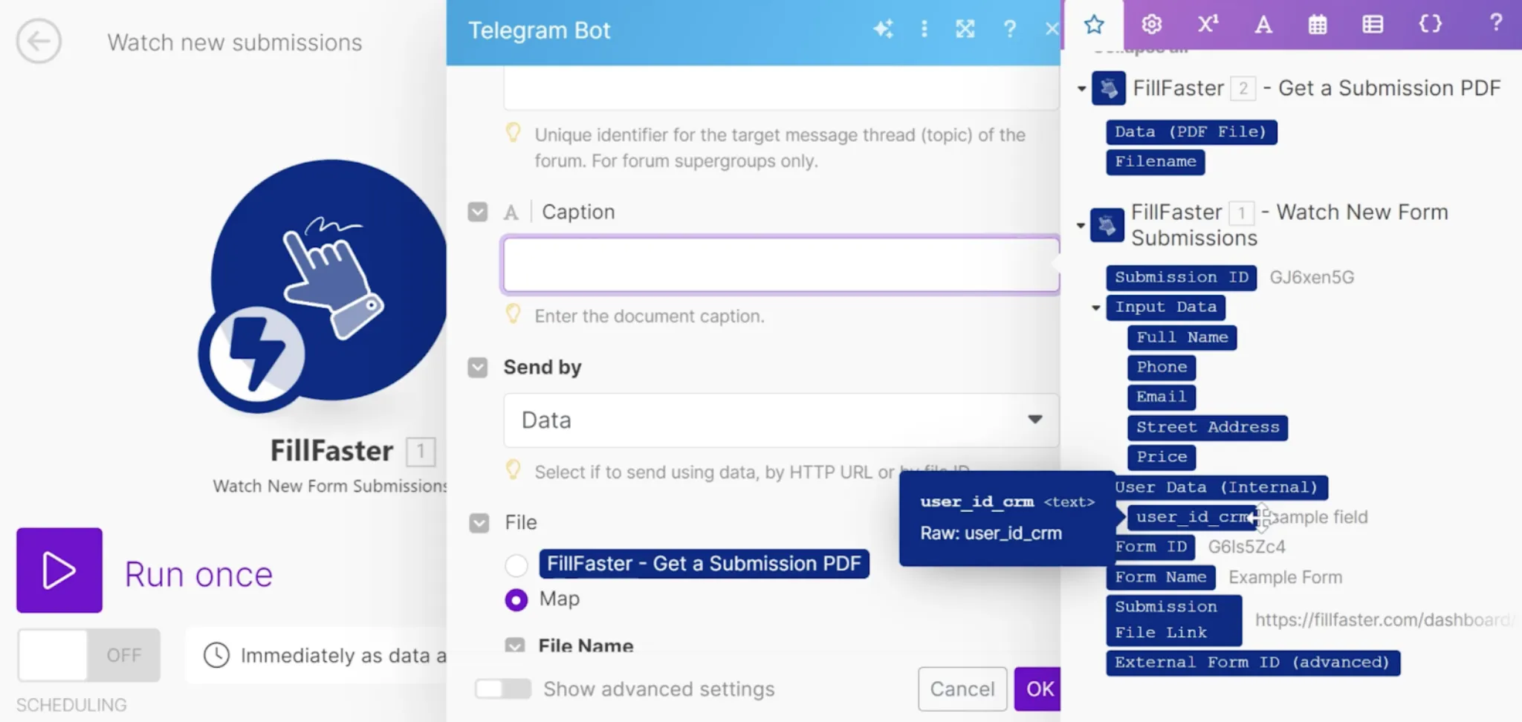This screenshot has width=1522, height=722.
Task: Switch to the general functions gear tab
Action: (1151, 25)
